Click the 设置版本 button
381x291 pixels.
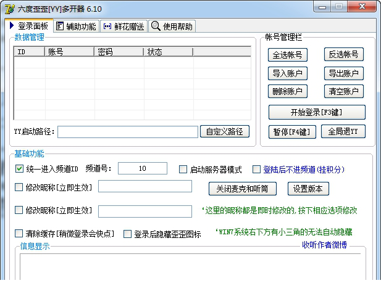pyautogui.click(x=308, y=189)
